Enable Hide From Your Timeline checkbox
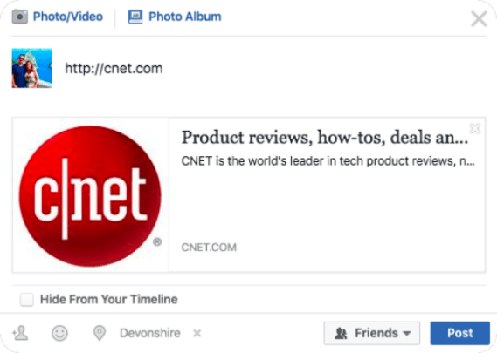Image resolution: width=497 pixels, height=353 pixels. pos(26,299)
